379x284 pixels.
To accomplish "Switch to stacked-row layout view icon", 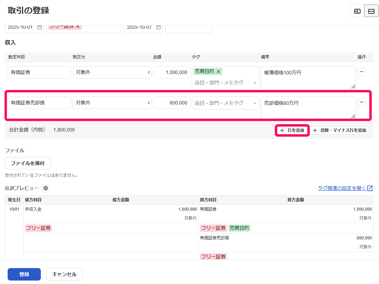I will pos(371,11).
